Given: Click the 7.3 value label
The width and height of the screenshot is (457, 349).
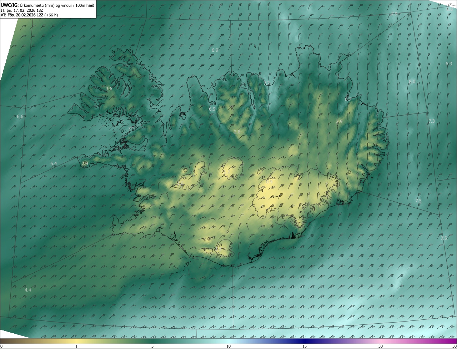Looking at the screenshot, I should click(x=432, y=121).
